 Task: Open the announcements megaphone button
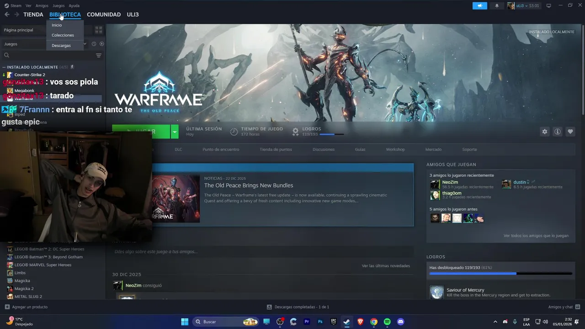(480, 5)
